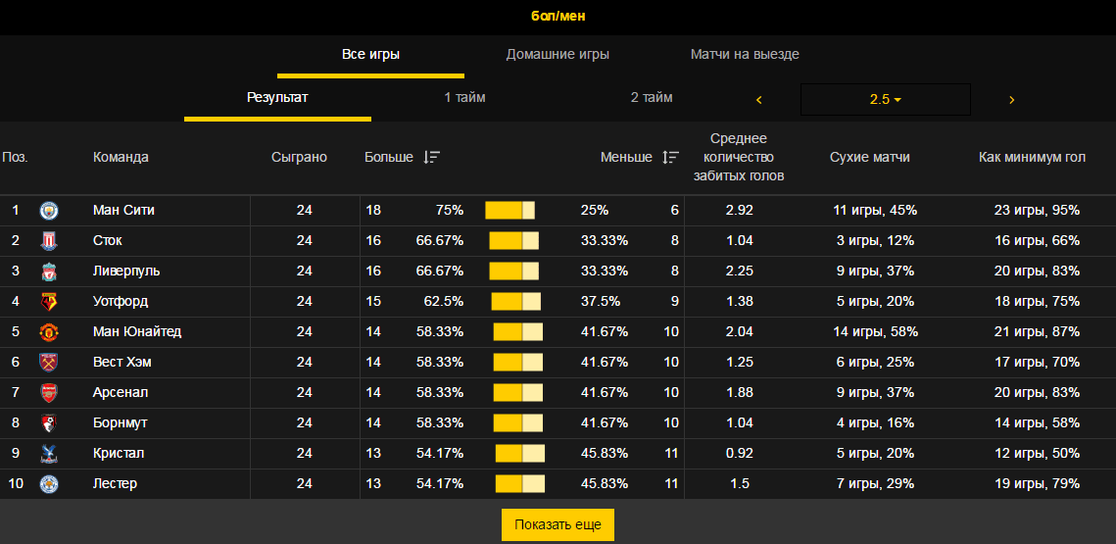The width and height of the screenshot is (1116, 544).
Task: Click the '17 игры, 70%' cell
Action: point(1037,363)
